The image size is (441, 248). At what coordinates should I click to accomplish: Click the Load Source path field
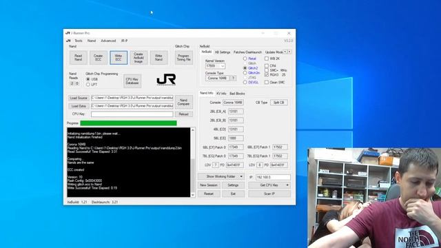pos(132,98)
